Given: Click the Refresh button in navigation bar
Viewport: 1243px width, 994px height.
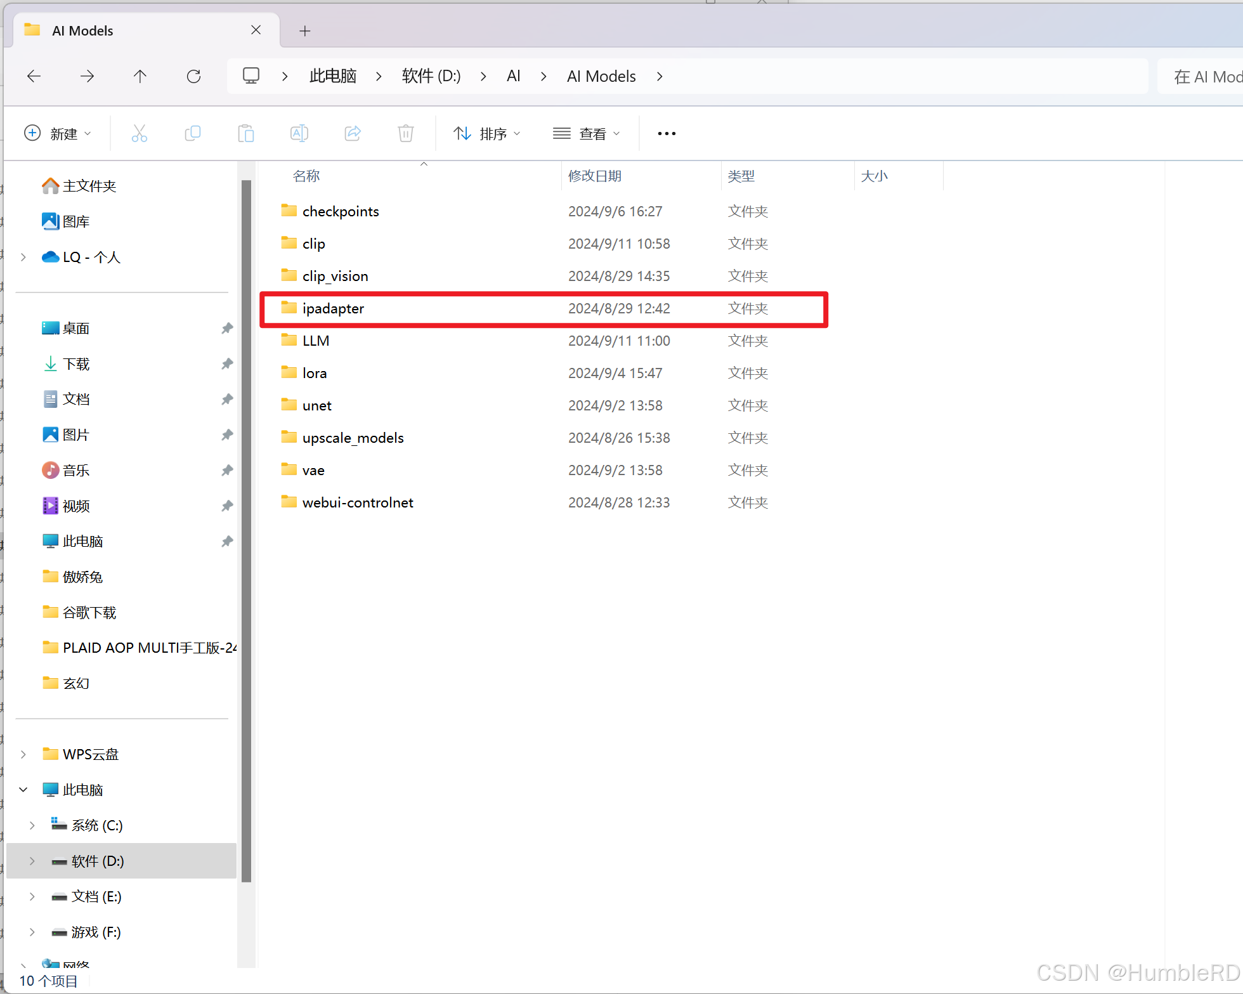Looking at the screenshot, I should 193,76.
